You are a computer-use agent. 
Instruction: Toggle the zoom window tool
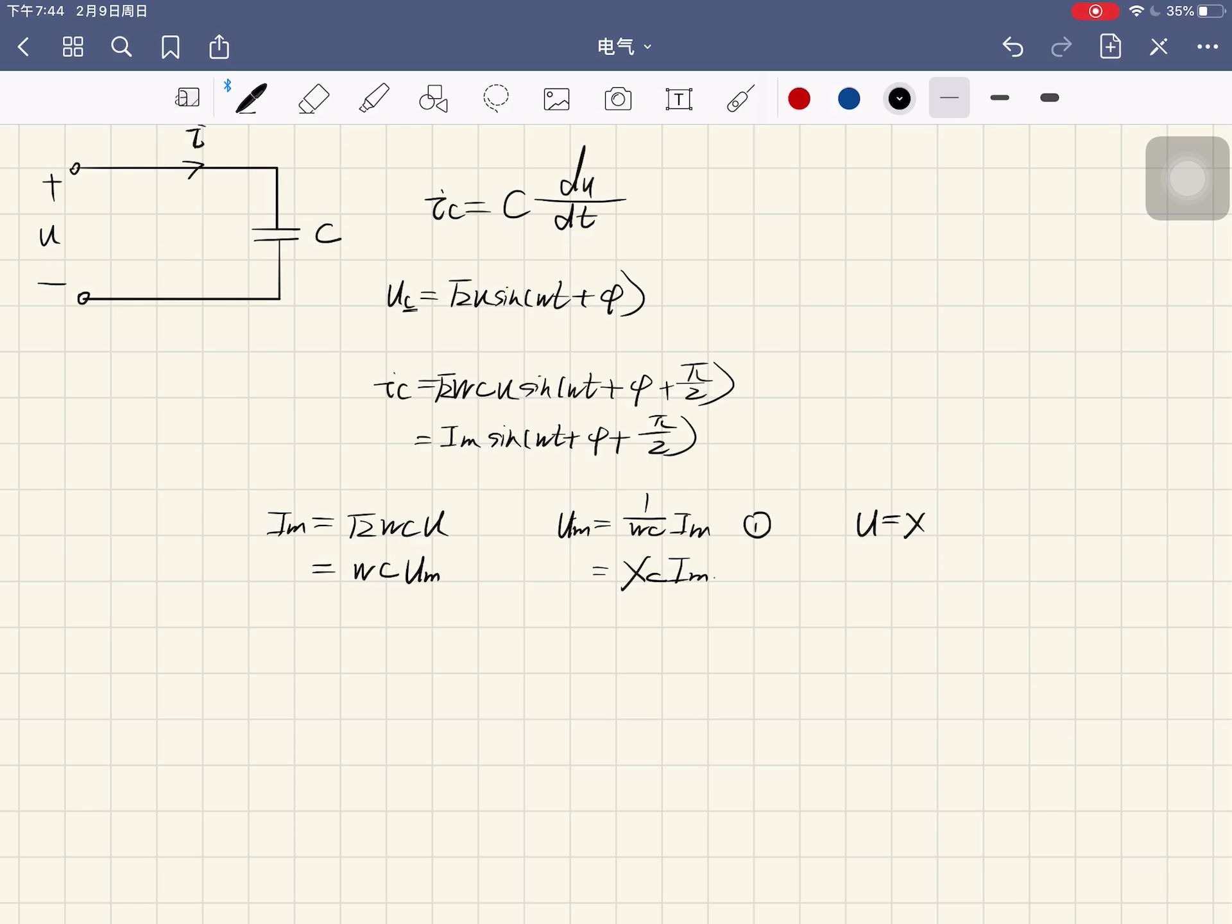pos(187,98)
